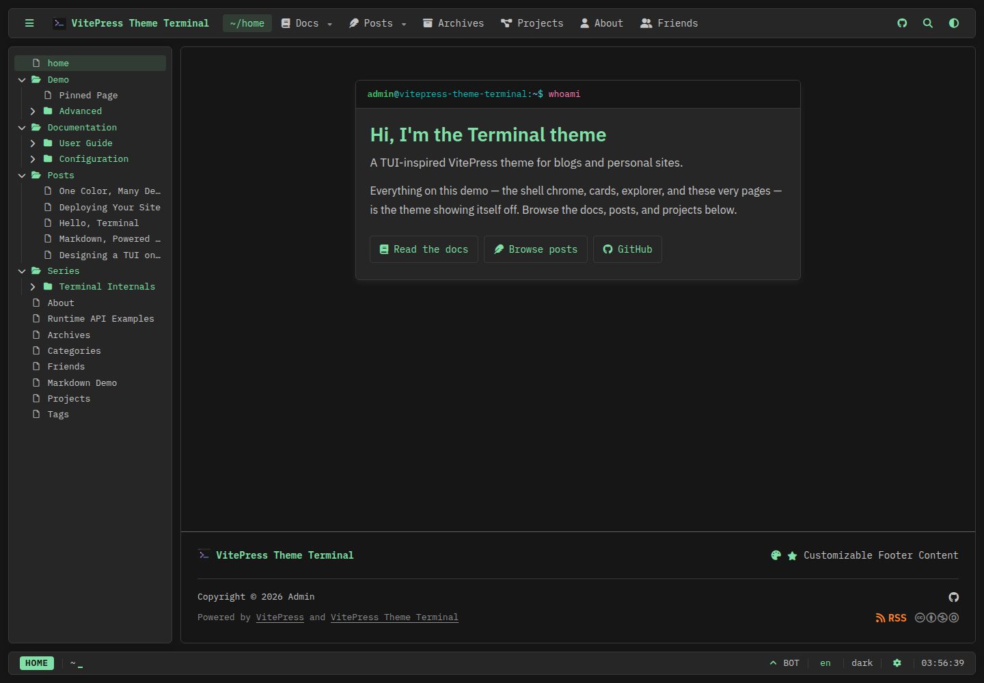Open Friends in top navigation

tap(669, 23)
